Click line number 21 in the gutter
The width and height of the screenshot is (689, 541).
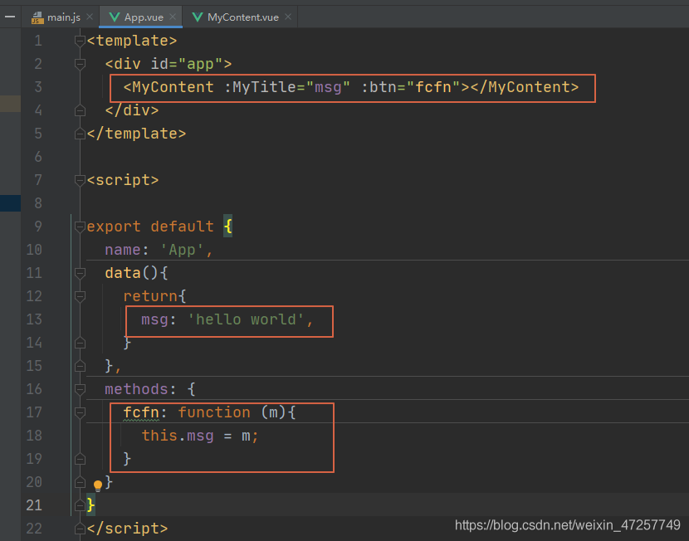coord(34,505)
